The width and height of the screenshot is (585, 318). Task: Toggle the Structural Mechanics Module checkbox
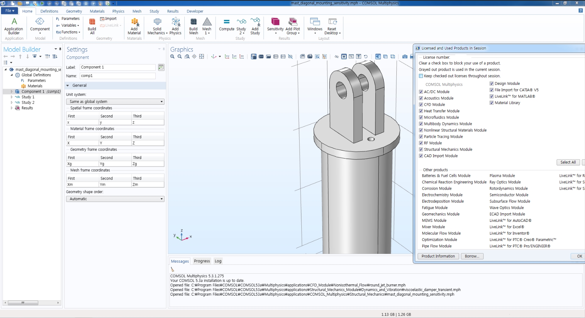(x=421, y=149)
